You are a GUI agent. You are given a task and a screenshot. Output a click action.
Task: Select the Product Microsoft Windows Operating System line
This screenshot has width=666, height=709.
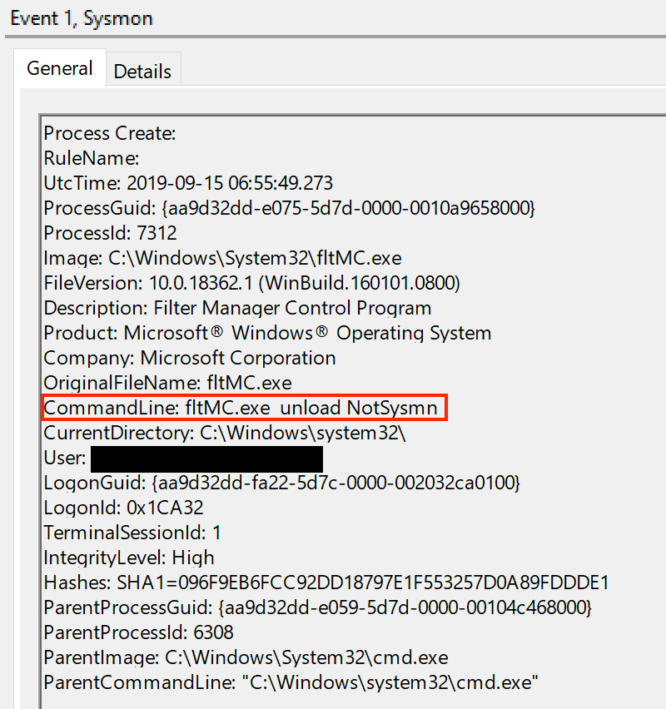click(267, 333)
